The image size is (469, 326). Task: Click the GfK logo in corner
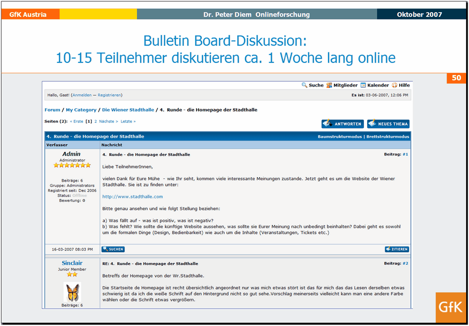coord(450,307)
